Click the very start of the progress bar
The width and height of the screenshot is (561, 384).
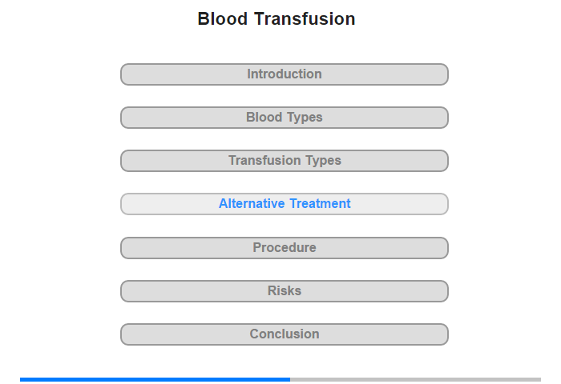pyautogui.click(x=22, y=380)
